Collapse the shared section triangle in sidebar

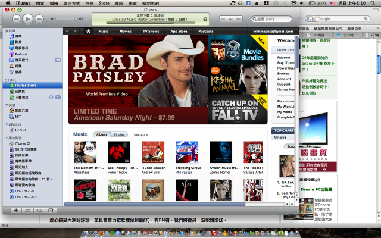coord(7,105)
